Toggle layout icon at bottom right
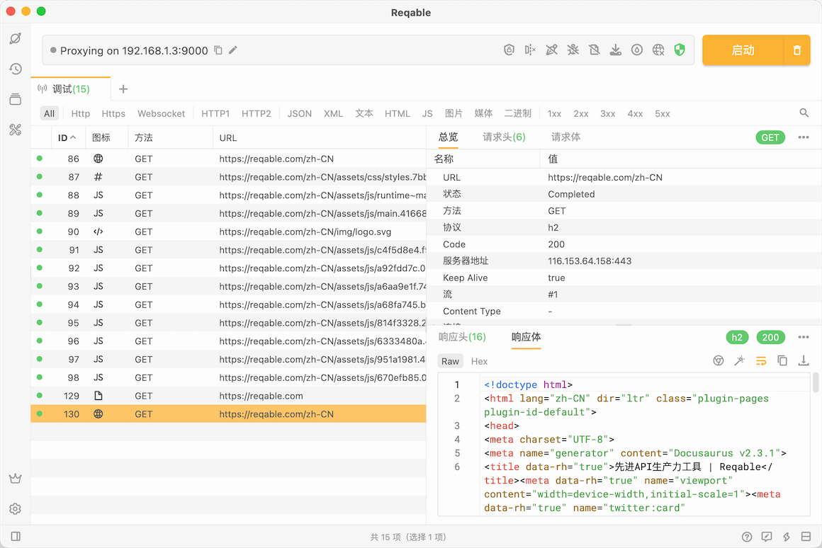This screenshot has height=548, width=822. 806,537
